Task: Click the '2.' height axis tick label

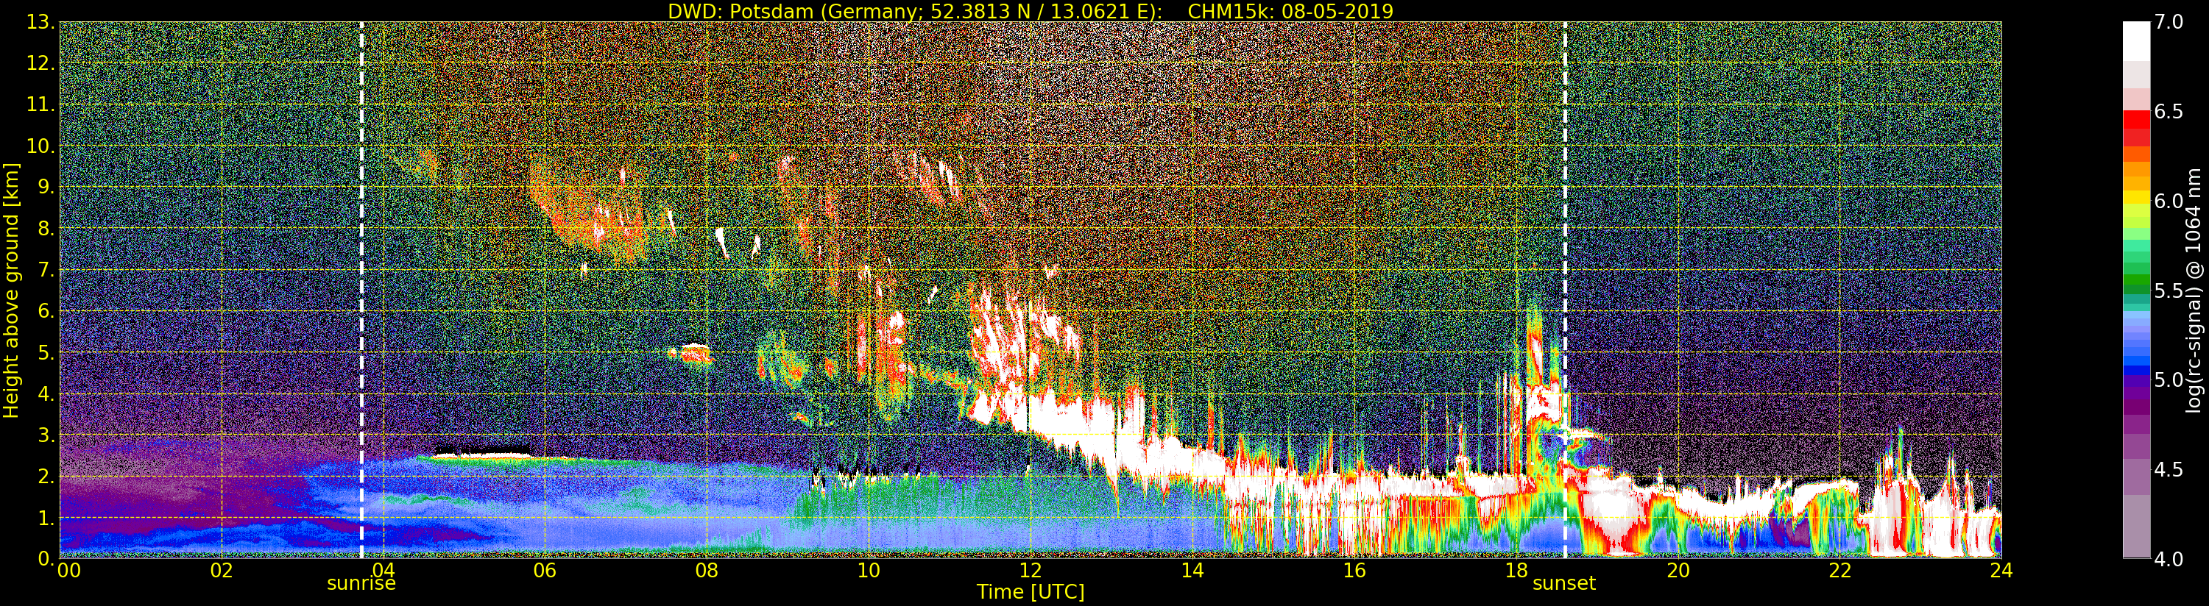Action: pos(46,476)
